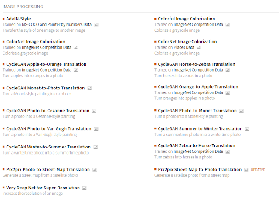Screen dimensions: 279x204
Task: Click 'Colorize a grayscale image' under Colorful Image Colorization
Action: [177, 30]
